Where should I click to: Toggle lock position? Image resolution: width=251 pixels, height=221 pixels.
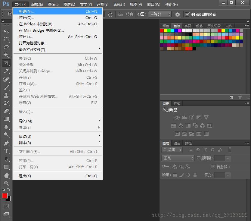(188, 175)
